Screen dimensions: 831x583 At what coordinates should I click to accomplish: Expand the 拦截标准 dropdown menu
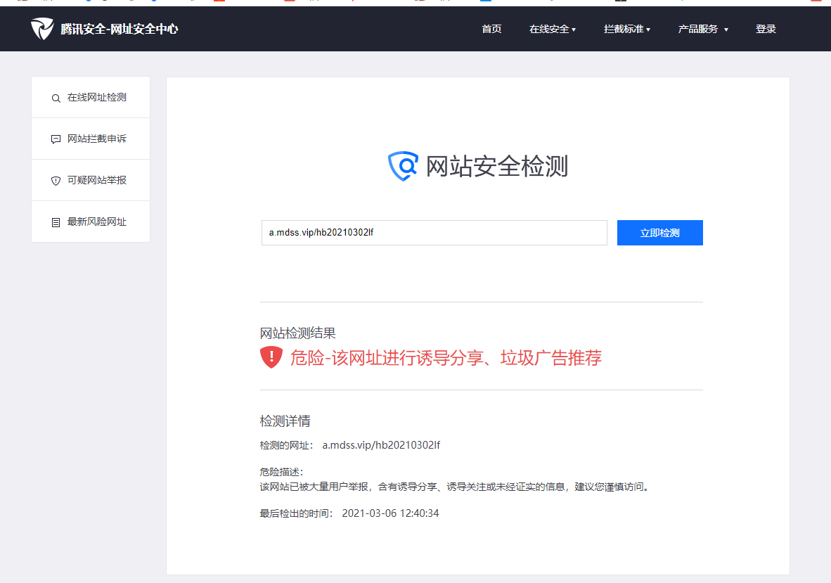[627, 29]
